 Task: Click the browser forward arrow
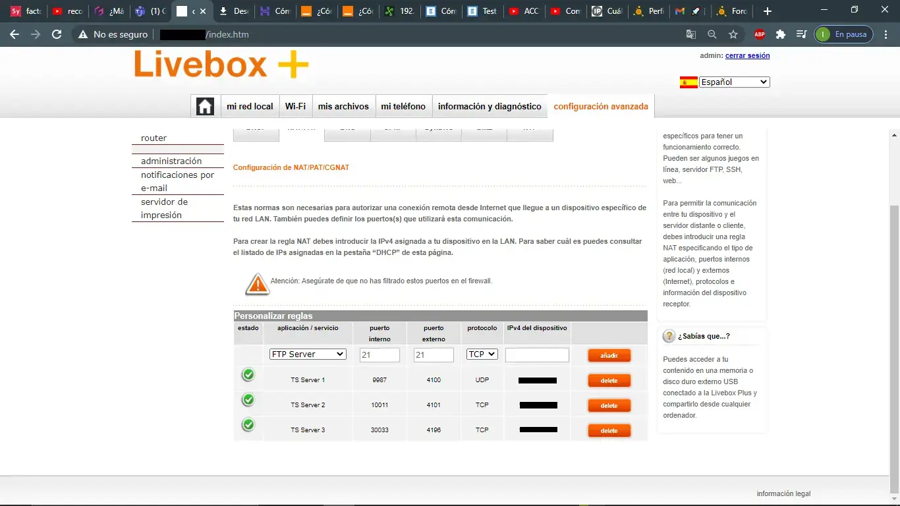tap(36, 34)
